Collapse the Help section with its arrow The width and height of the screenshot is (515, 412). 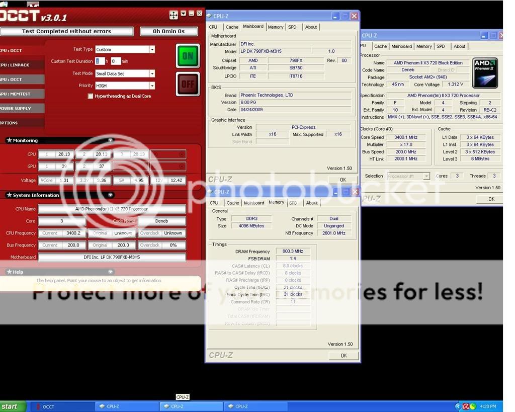(x=110, y=272)
